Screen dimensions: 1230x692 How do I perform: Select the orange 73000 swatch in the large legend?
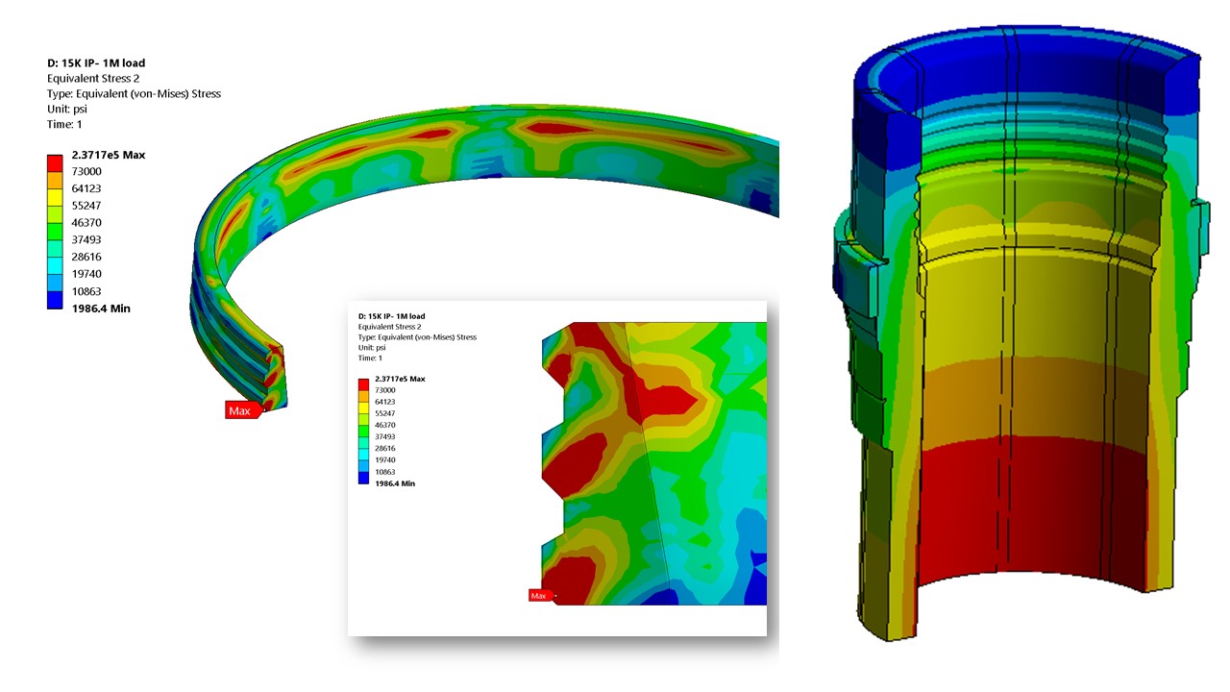[55, 180]
